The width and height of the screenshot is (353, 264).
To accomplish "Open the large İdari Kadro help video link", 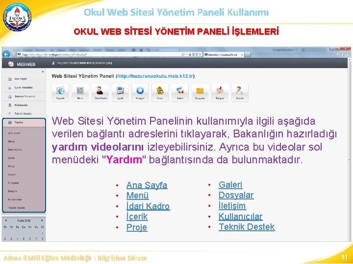I will tap(148, 206).
